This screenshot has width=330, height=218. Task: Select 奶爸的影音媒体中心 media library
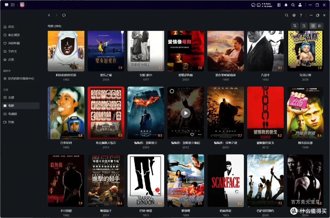pos(19,79)
